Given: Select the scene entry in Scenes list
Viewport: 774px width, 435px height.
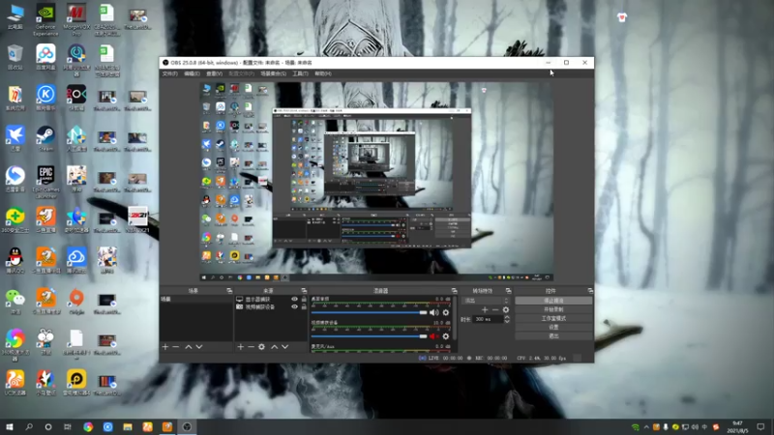Looking at the screenshot, I should (196, 300).
